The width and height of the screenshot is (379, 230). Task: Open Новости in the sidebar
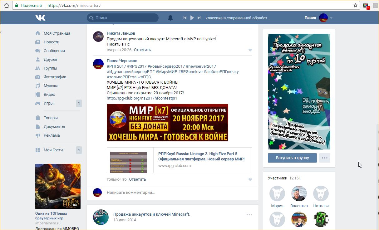(x=52, y=42)
